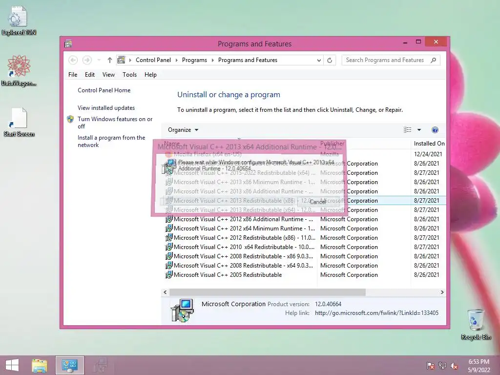The image size is (500, 375).
Task: Click the Control Panel taskbar button
Action: pos(69,365)
